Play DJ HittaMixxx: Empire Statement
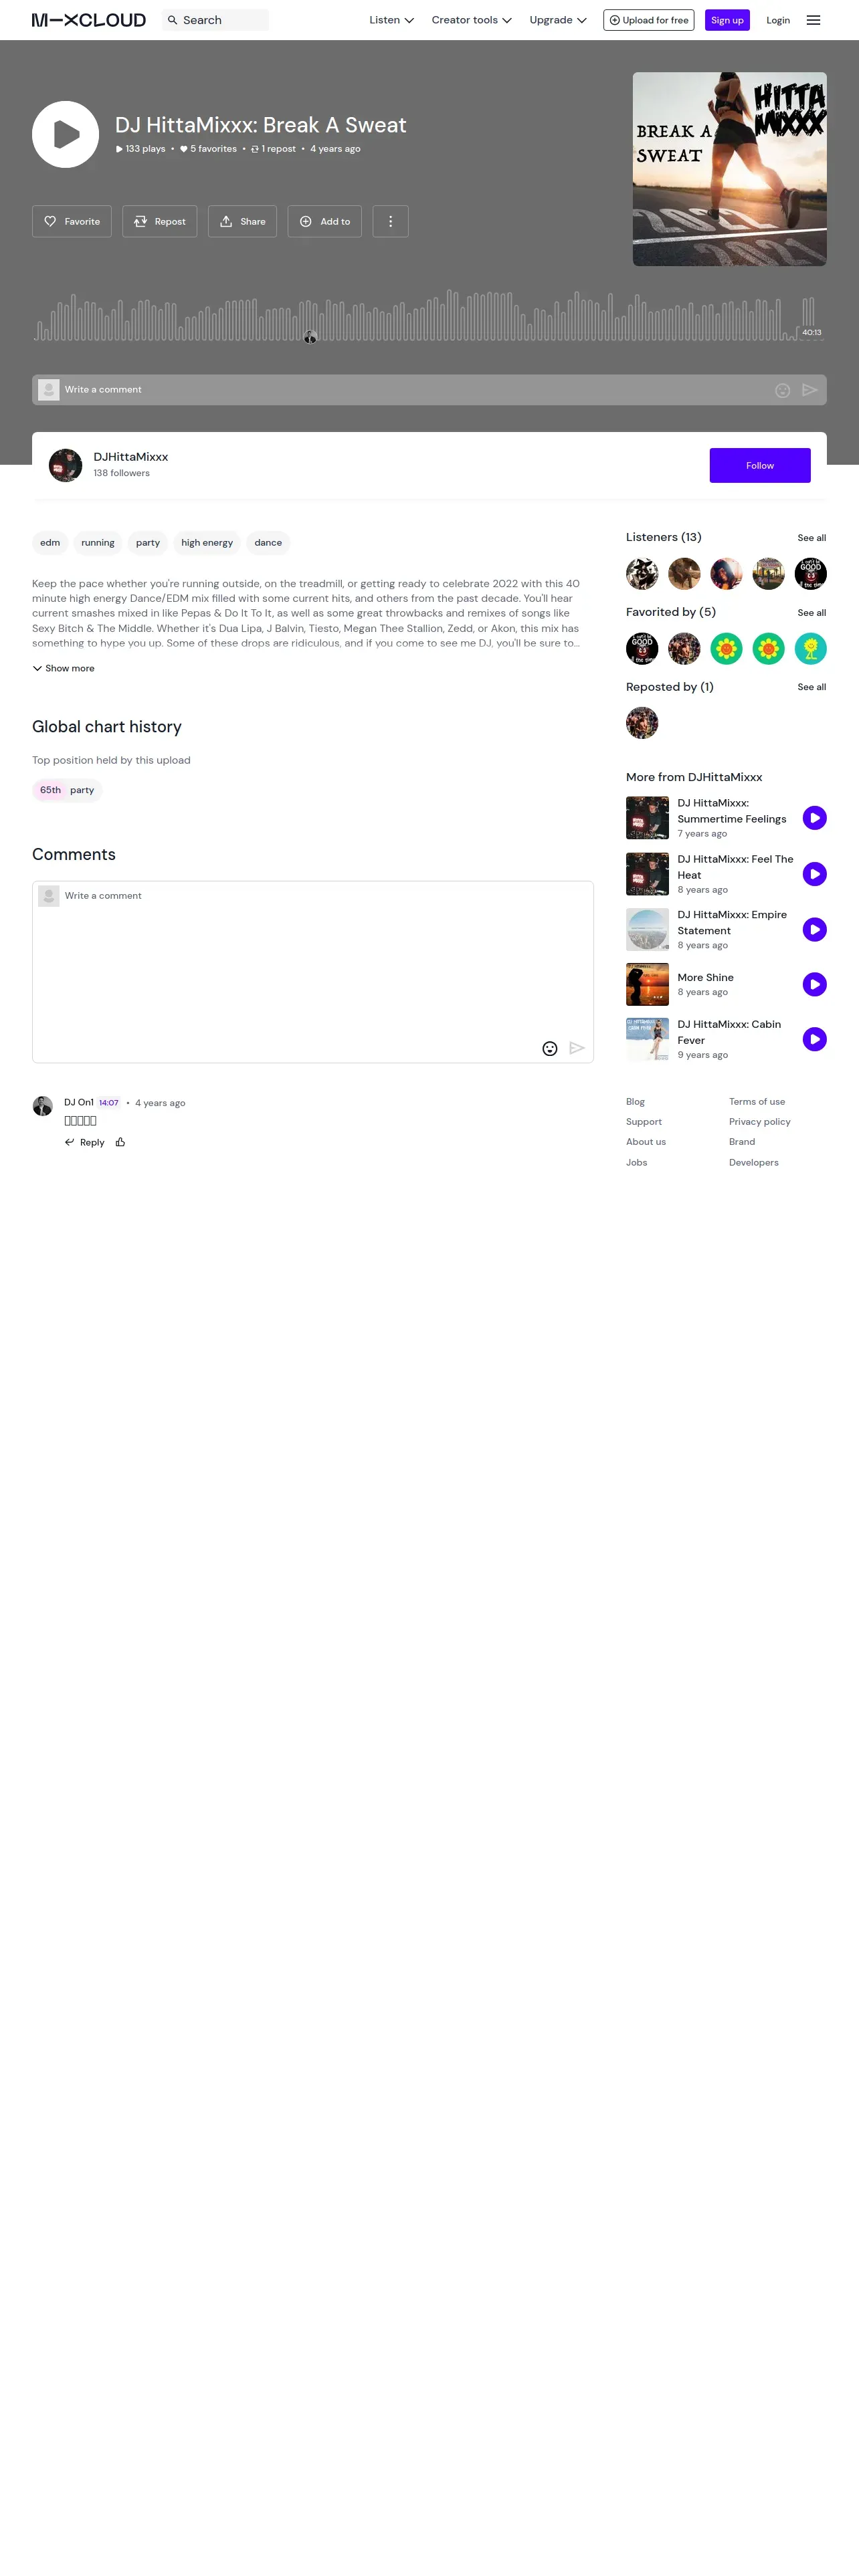 814,930
